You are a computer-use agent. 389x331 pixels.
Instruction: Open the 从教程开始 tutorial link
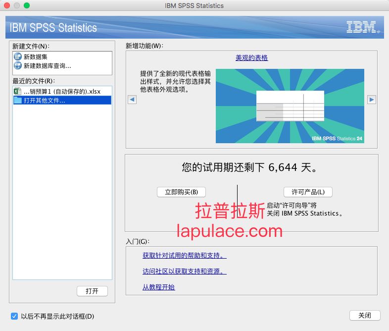pyautogui.click(x=158, y=287)
